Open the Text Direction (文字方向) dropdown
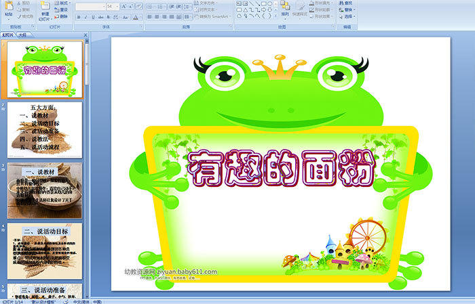 pyautogui.click(x=206, y=3)
